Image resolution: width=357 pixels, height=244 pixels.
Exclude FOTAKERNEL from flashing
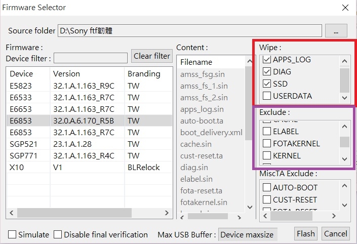point(267,143)
